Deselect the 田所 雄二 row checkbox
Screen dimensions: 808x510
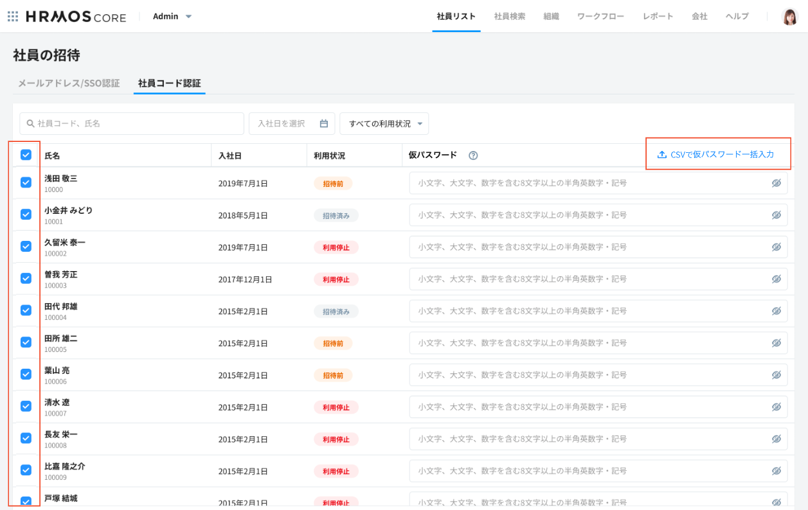tap(26, 342)
